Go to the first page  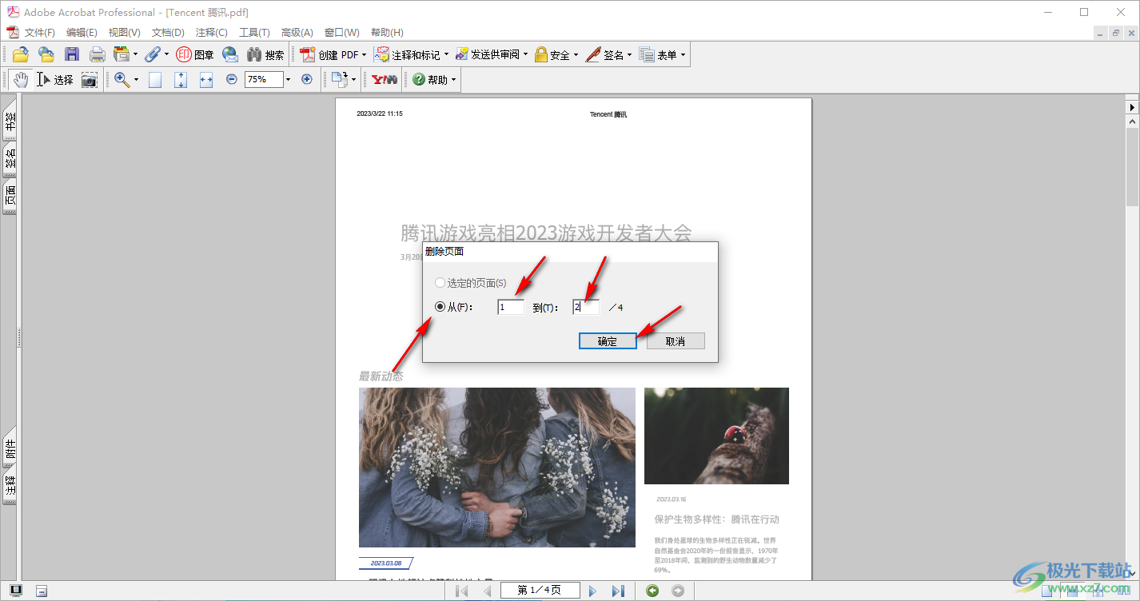(461, 591)
